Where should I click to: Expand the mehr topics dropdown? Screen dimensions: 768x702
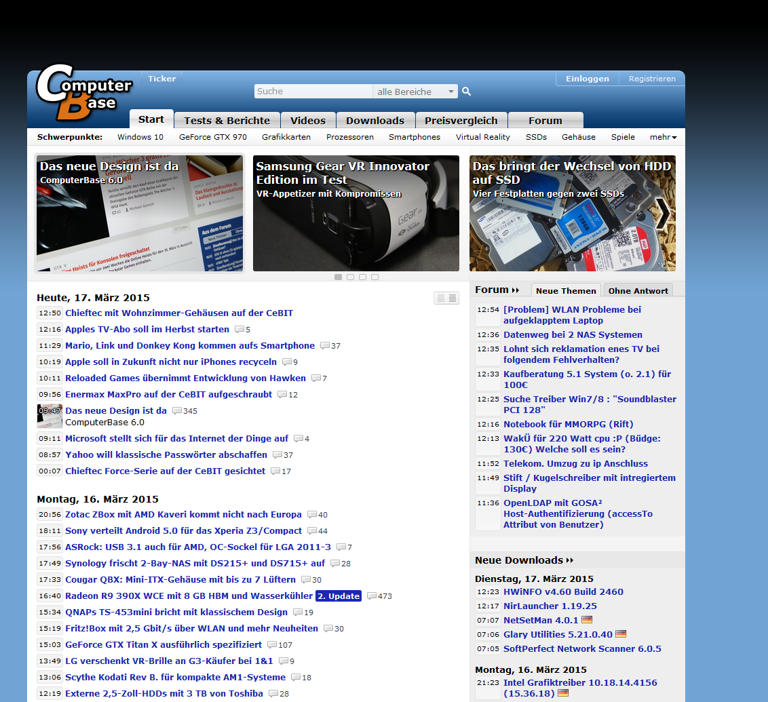(x=664, y=137)
